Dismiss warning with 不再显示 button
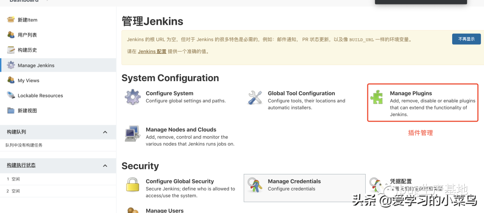484x213 pixels. (x=466, y=39)
